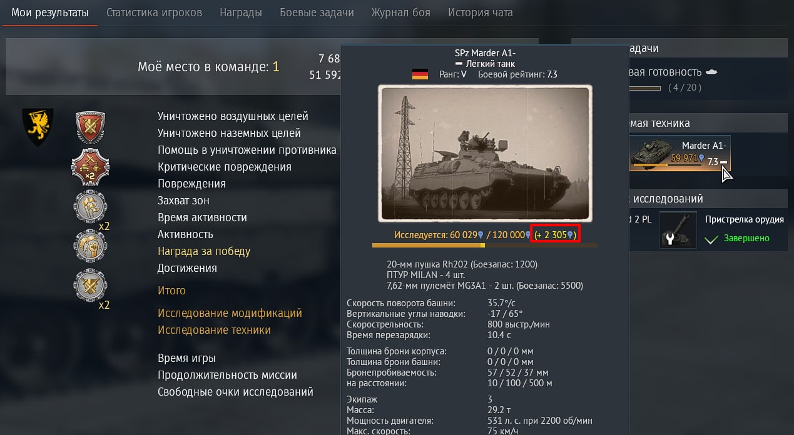Click the German flag icon in tooltip
Image resolution: width=794 pixels, height=435 pixels.
point(420,74)
